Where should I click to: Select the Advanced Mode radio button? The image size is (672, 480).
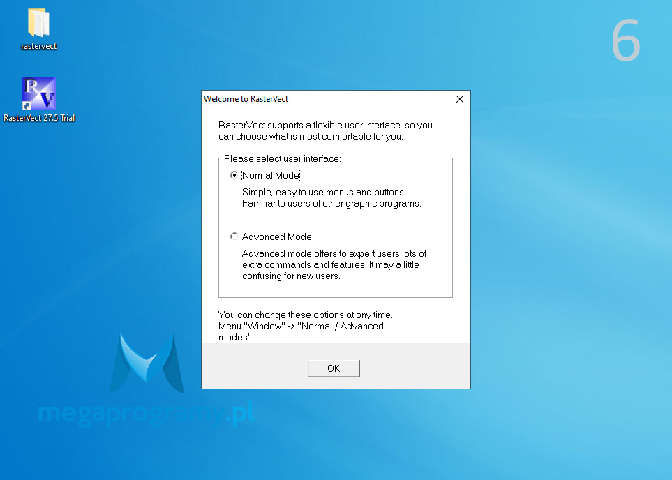234,236
